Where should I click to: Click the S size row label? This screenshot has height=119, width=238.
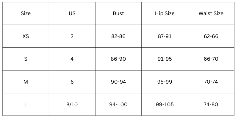pyautogui.click(x=26, y=59)
